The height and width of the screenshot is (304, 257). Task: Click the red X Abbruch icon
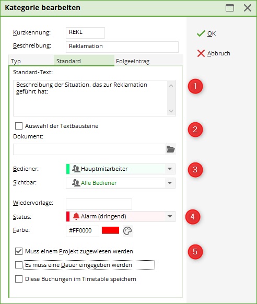click(x=201, y=53)
